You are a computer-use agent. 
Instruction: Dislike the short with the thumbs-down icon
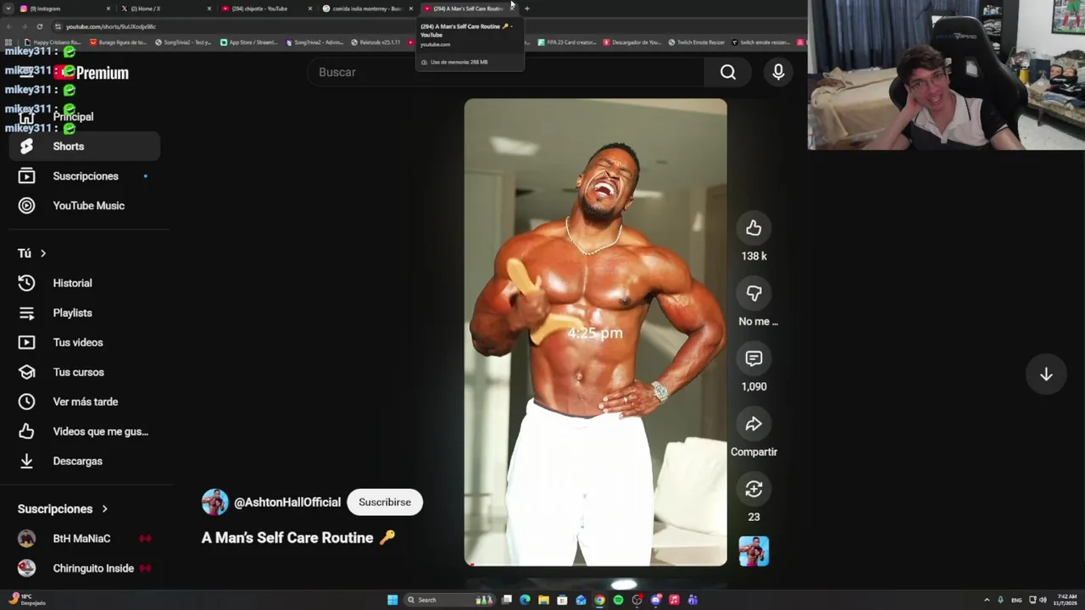(754, 293)
